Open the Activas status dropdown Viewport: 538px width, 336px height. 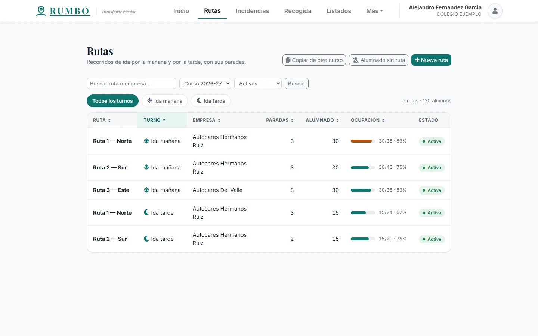click(258, 84)
